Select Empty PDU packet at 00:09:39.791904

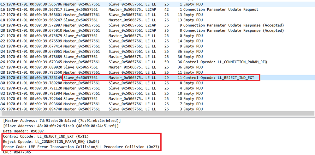click(157, 93)
